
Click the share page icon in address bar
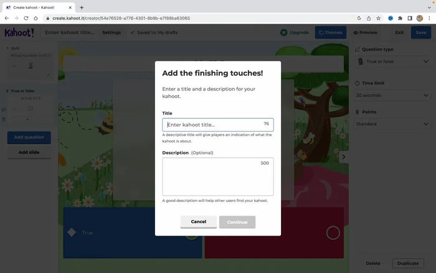click(x=367, y=18)
